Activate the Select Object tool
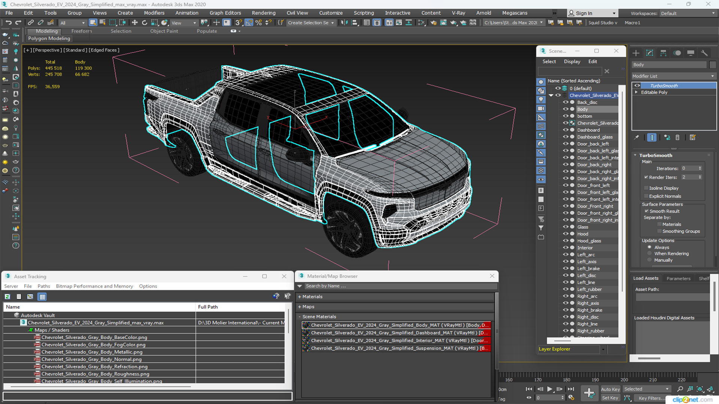 tap(93, 23)
